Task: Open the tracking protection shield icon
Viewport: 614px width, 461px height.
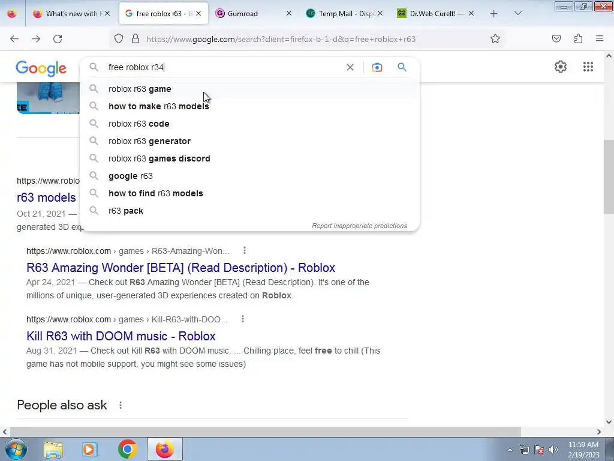Action: pyautogui.click(x=119, y=39)
